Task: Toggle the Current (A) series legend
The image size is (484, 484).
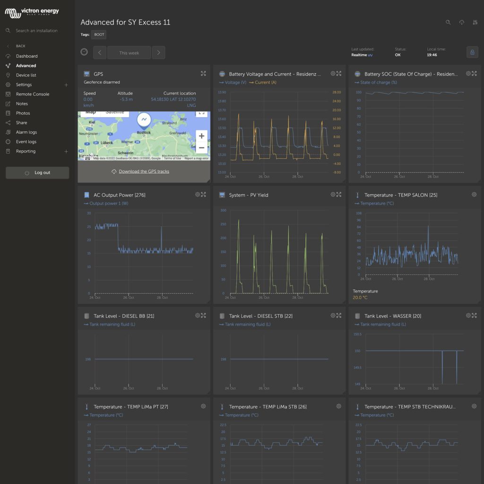Action: tap(263, 82)
